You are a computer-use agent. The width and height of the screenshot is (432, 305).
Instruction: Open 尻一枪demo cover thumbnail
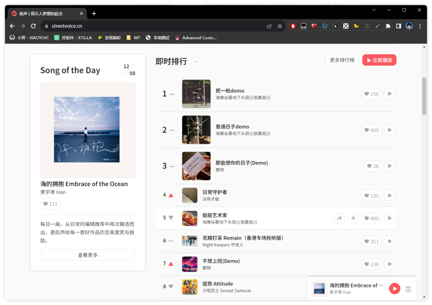pos(196,94)
